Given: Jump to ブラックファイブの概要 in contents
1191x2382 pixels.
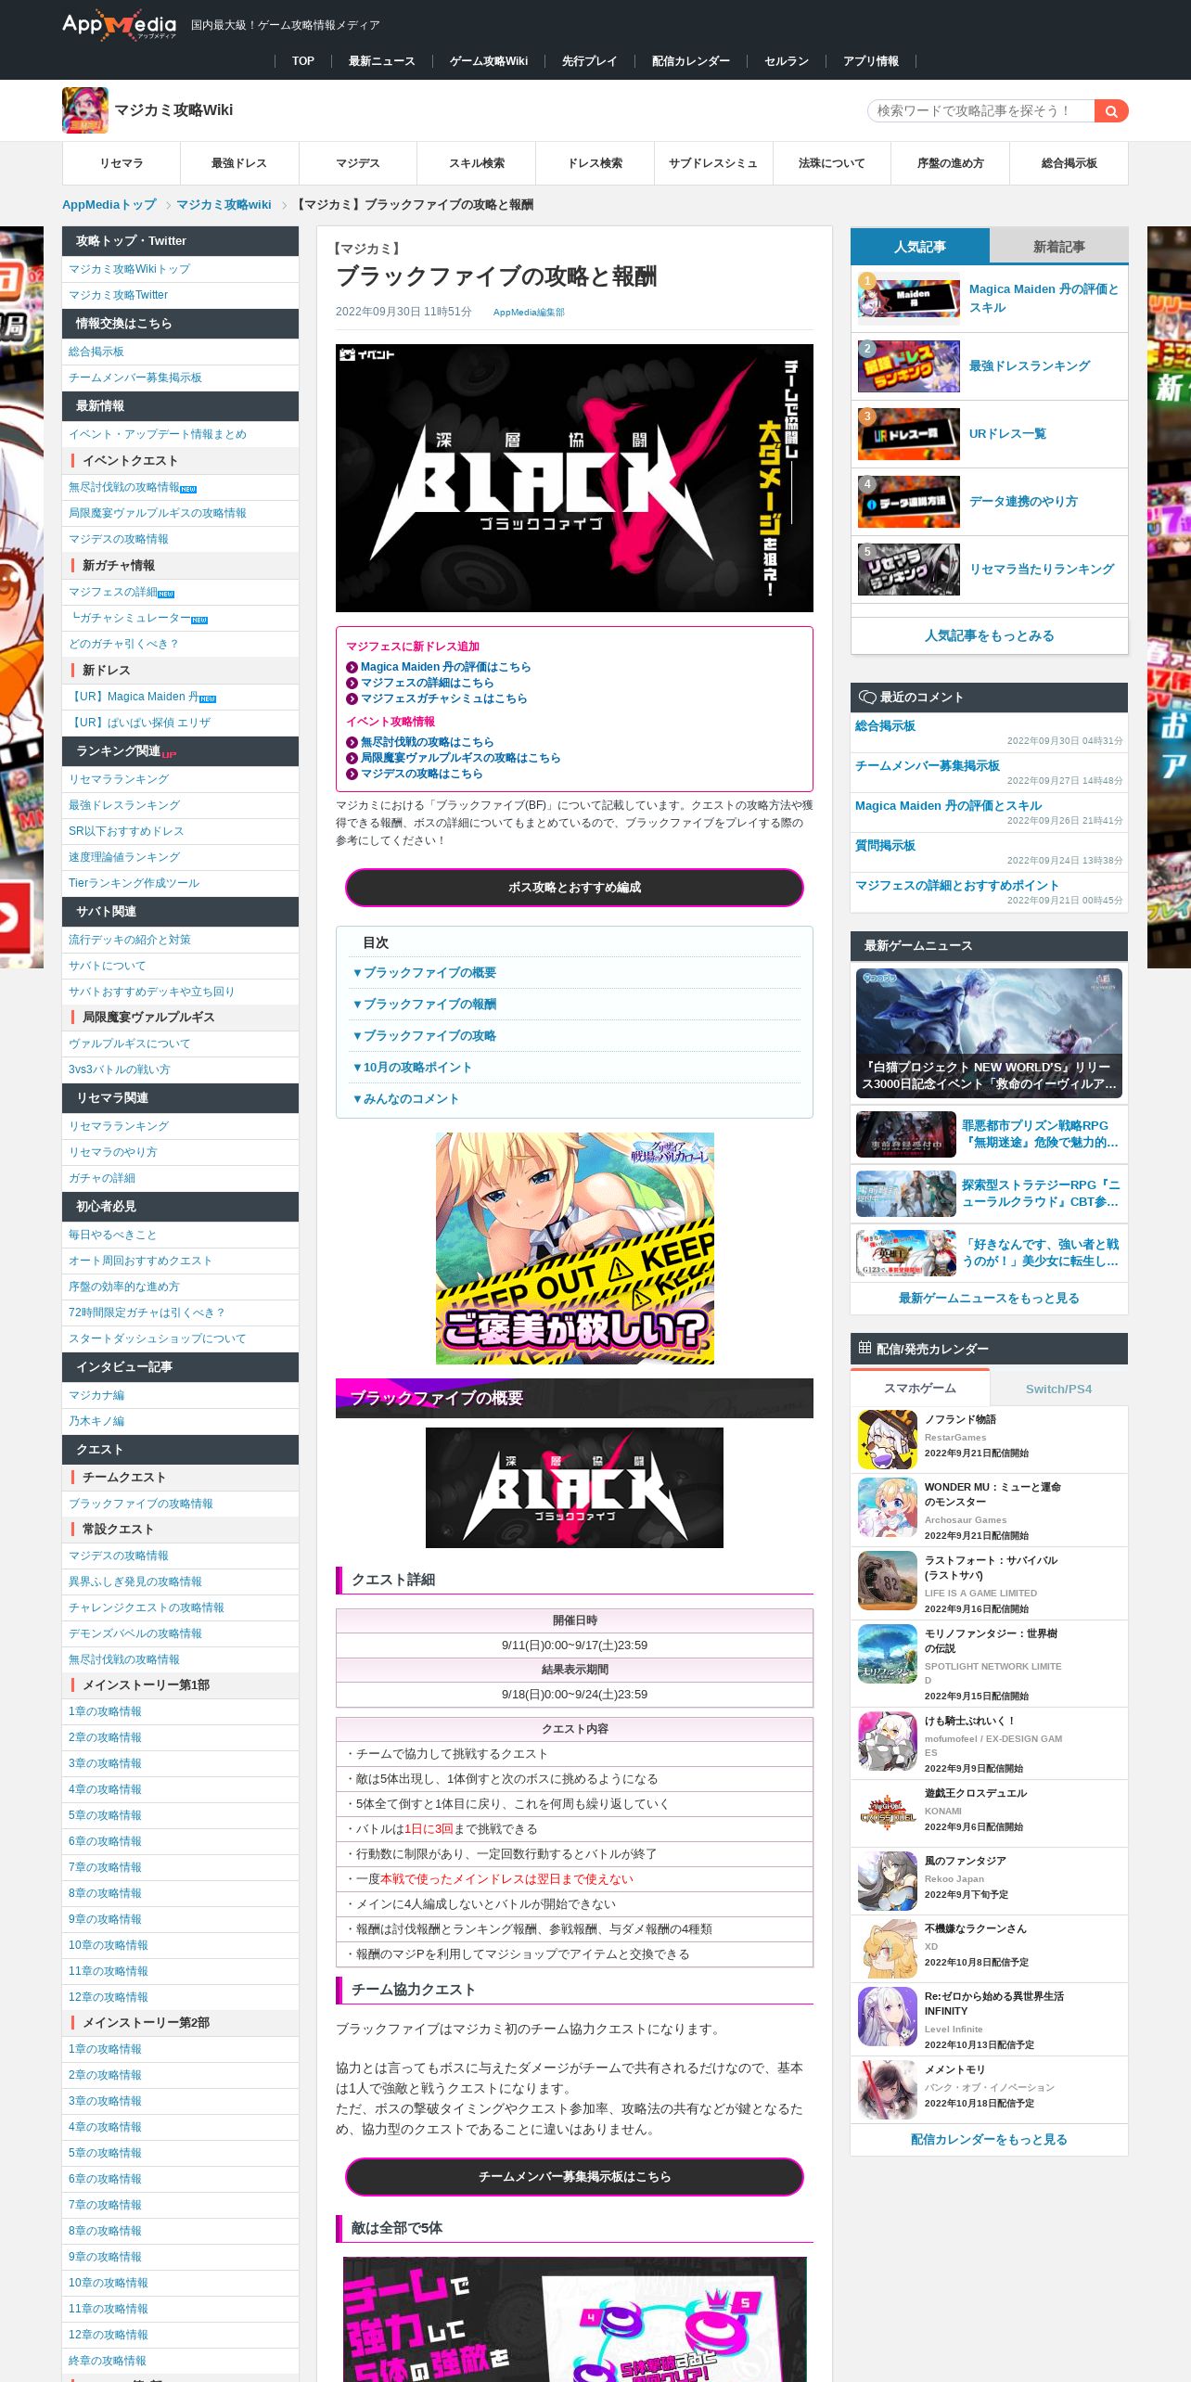Looking at the screenshot, I should click(425, 973).
